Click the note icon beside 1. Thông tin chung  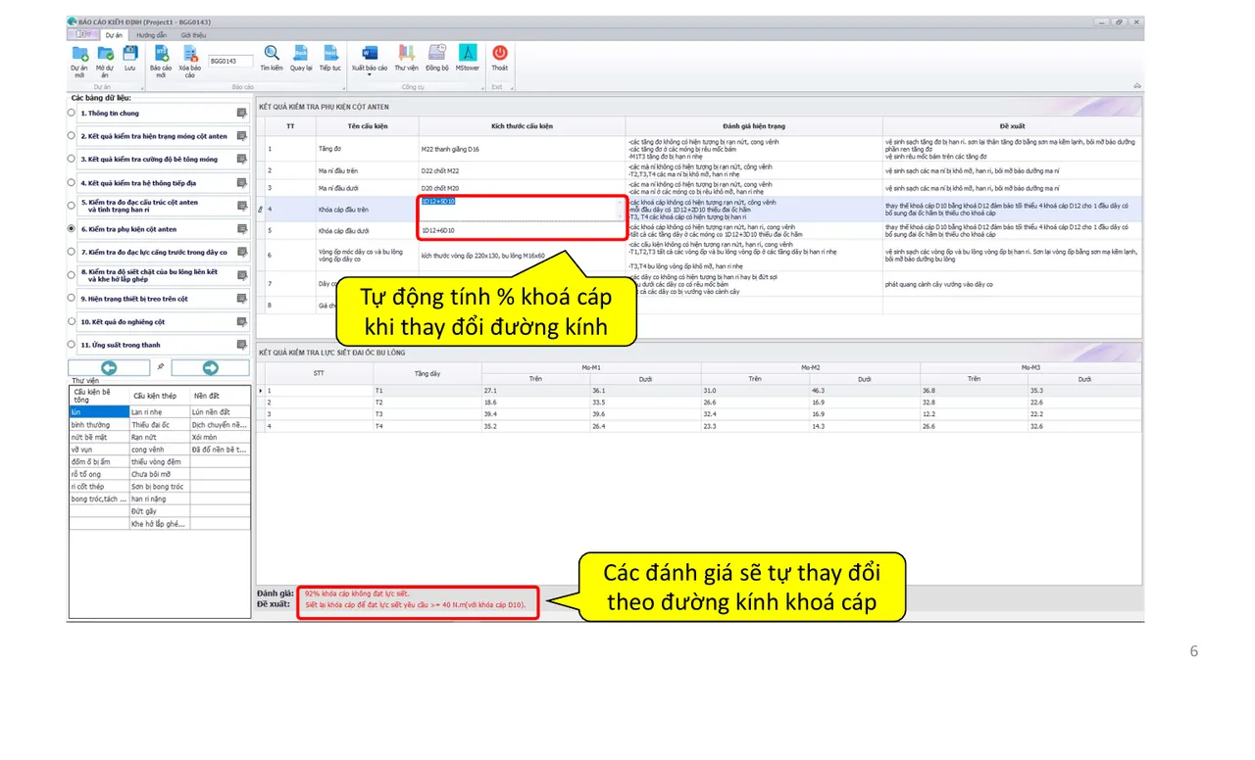[241, 113]
